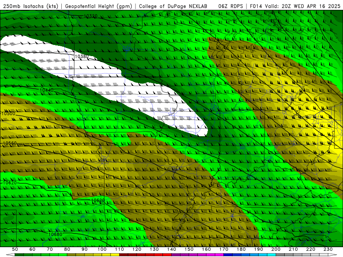Click the 120 value on the colorbar scale
343x257 pixels.
coord(137,249)
